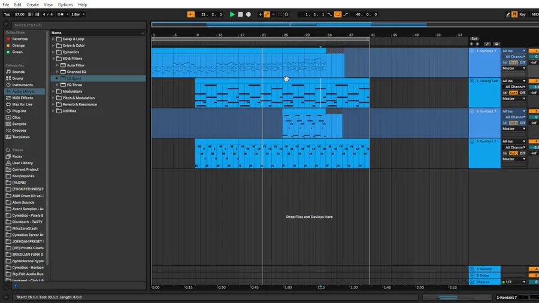Click the Session Record circle button
This screenshot has width=539, height=303.
(286, 14)
